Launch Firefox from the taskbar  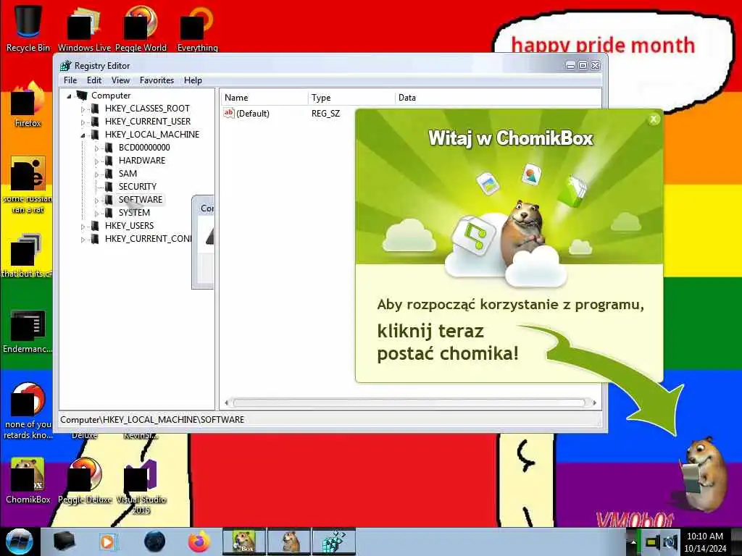[x=199, y=542]
